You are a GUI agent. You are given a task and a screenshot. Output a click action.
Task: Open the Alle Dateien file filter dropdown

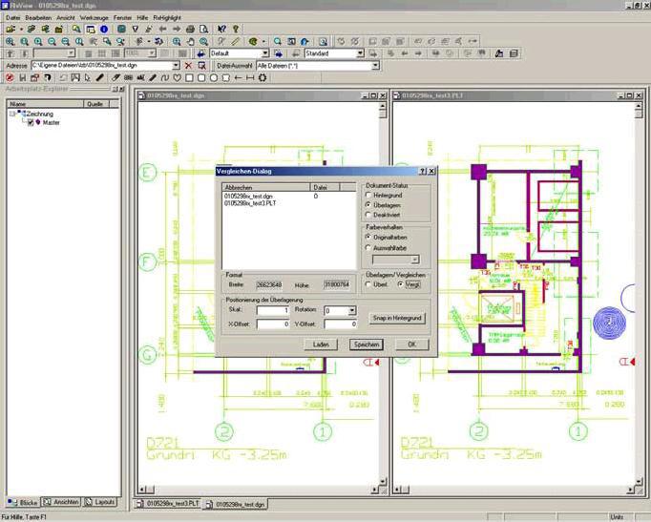[x=375, y=66]
